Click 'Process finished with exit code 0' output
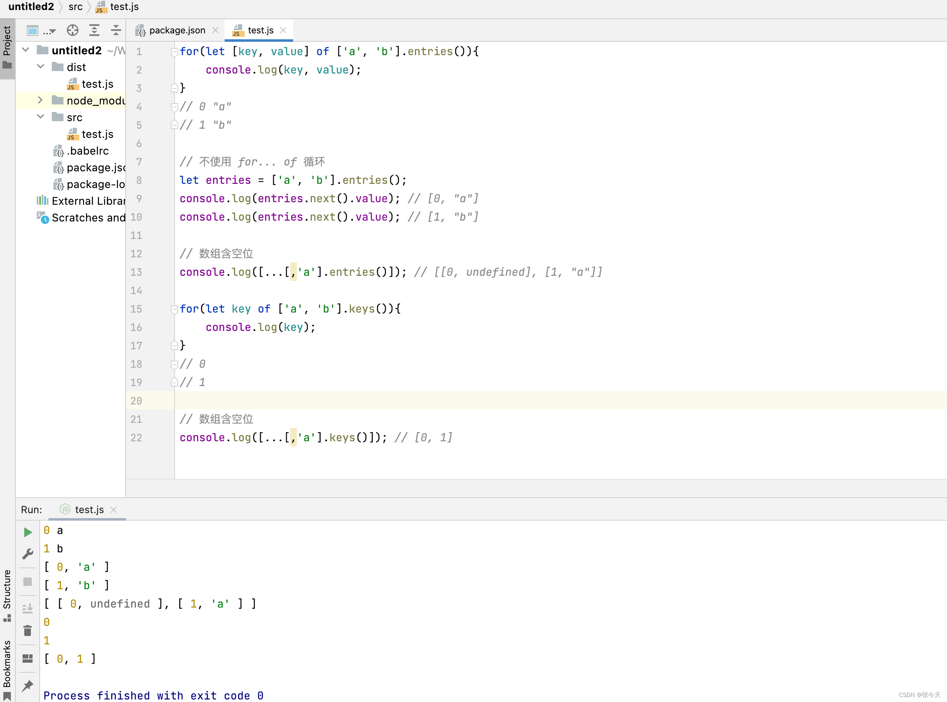 [x=153, y=695]
